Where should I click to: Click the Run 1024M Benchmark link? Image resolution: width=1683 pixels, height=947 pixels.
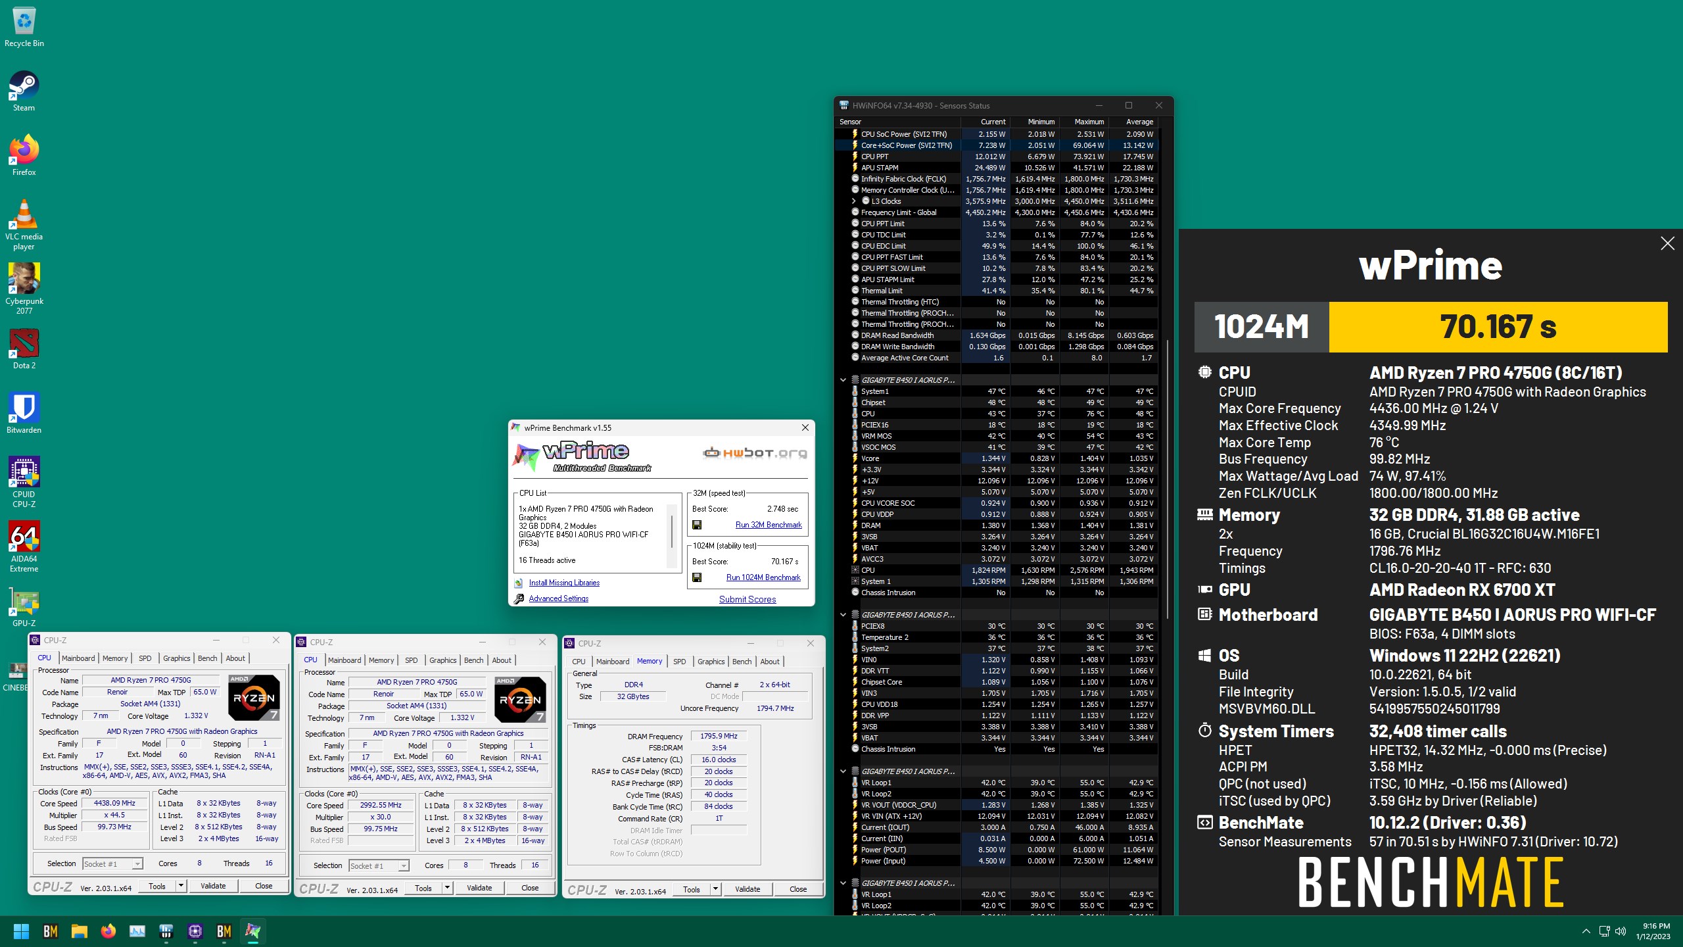[x=763, y=577]
